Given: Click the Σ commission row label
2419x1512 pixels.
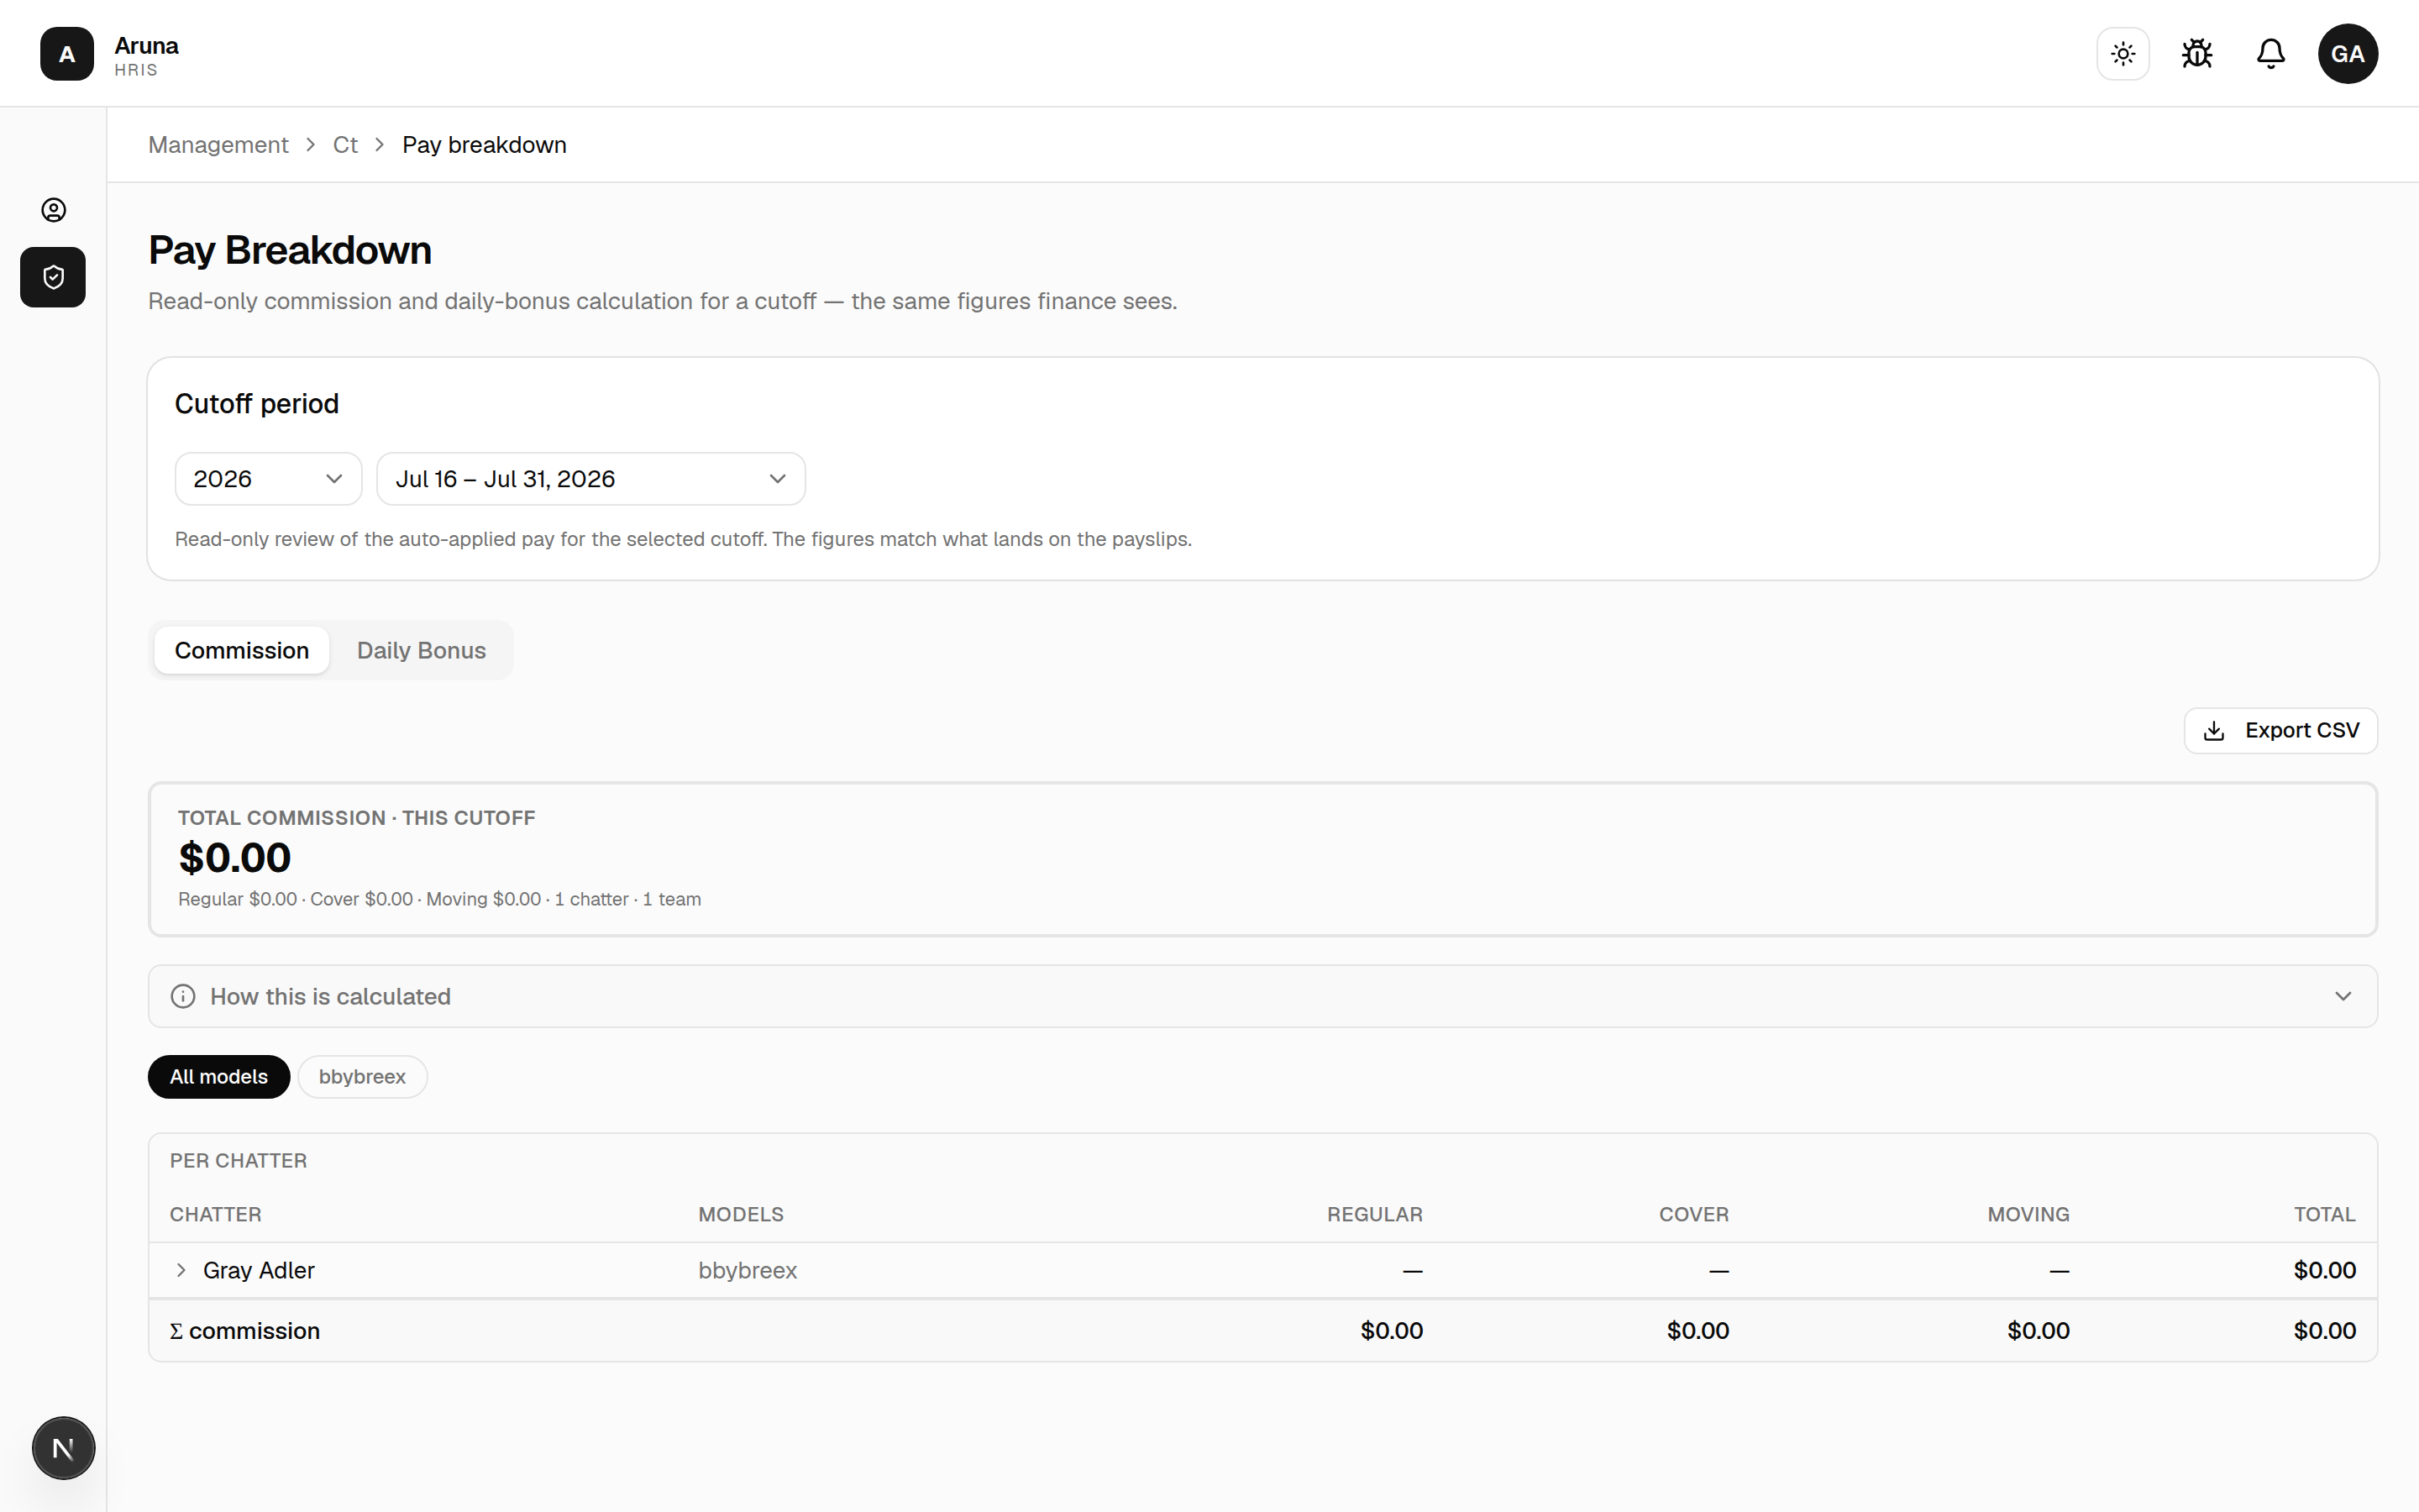Looking at the screenshot, I should [245, 1331].
